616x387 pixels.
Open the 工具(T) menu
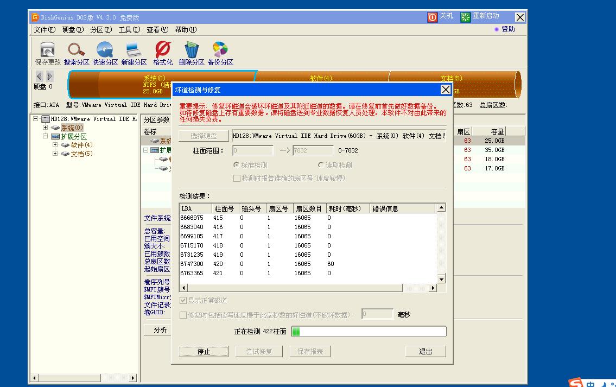[x=129, y=29]
